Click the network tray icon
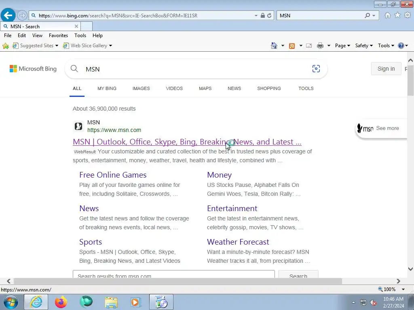Image resolution: width=414 pixels, height=310 pixels. (363, 303)
